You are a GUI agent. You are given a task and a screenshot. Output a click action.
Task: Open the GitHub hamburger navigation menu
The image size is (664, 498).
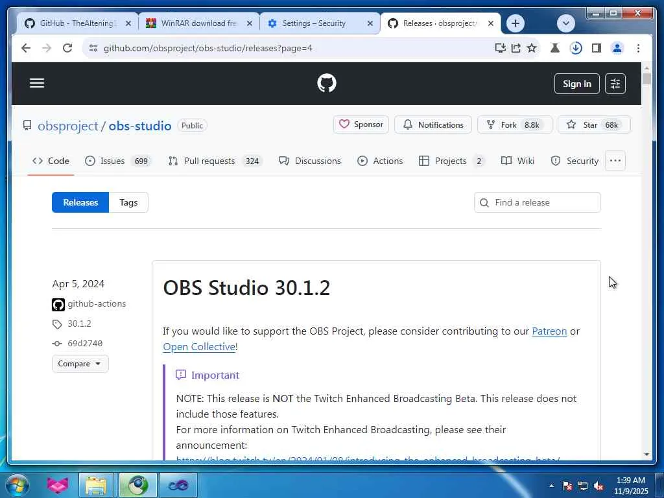[x=37, y=83]
